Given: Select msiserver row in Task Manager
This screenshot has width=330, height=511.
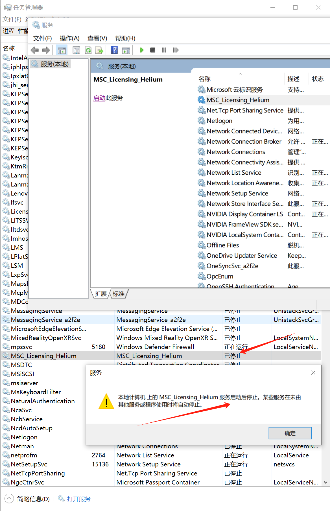Looking at the screenshot, I should 44,383.
